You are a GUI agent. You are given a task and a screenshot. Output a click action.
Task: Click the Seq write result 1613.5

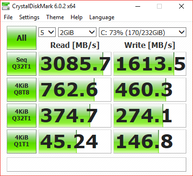coord(150,64)
